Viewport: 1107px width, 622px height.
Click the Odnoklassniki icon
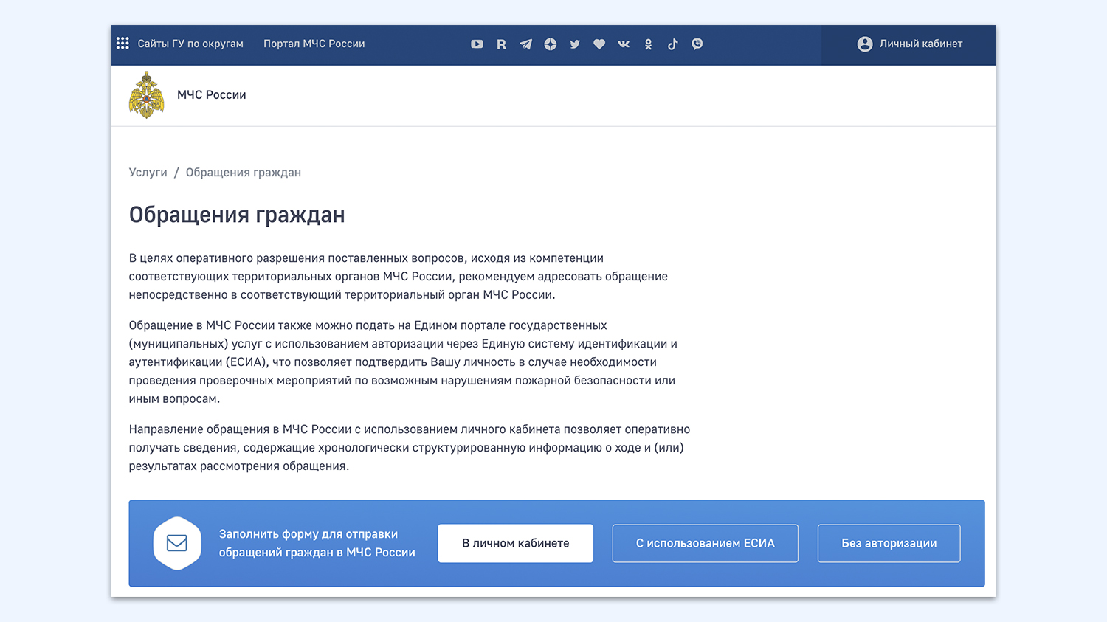click(x=648, y=44)
